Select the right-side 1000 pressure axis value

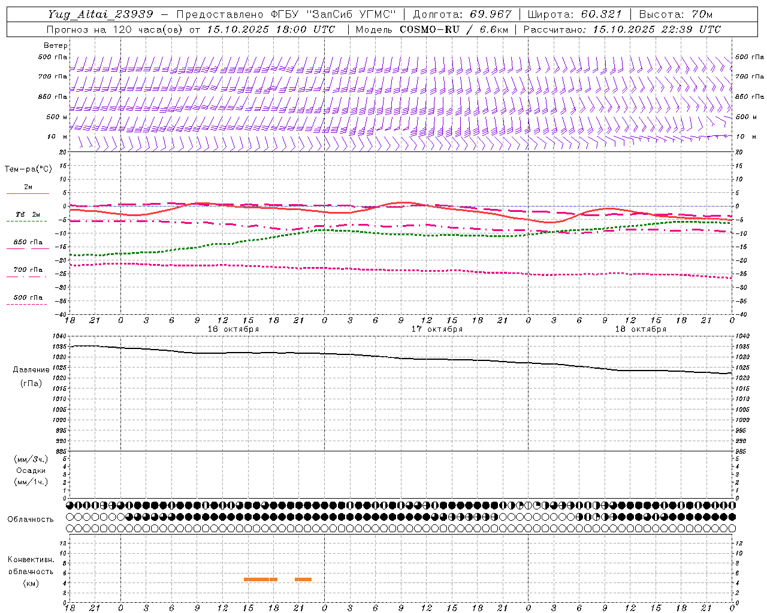pos(742,420)
